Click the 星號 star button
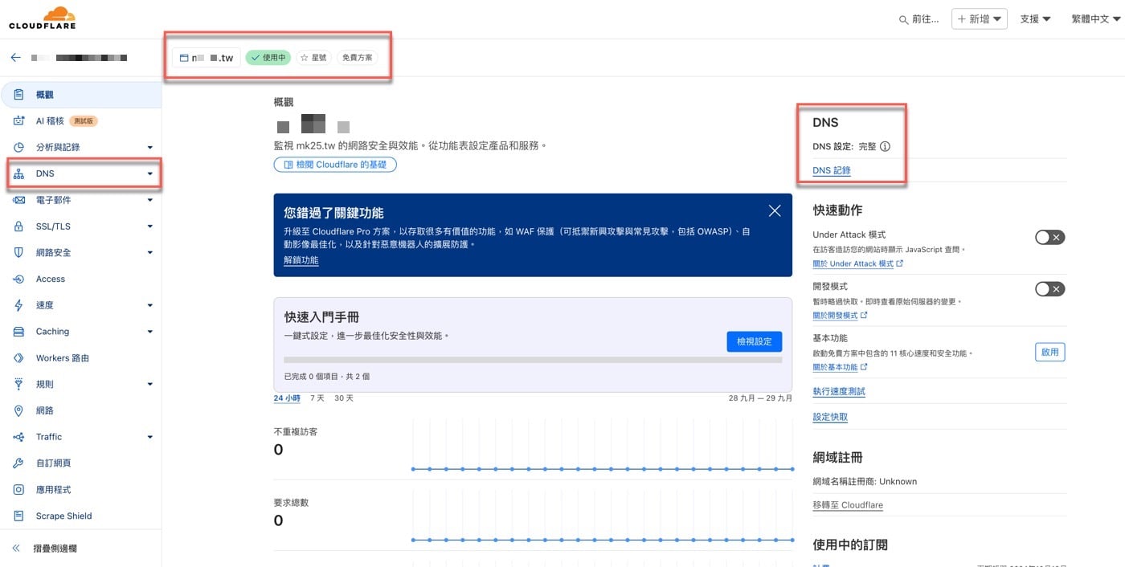The height and width of the screenshot is (567, 1125). (313, 58)
